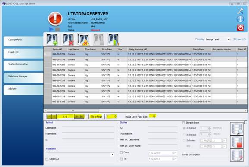Click the horizontal scrollbar thumb below table

tap(73, 111)
